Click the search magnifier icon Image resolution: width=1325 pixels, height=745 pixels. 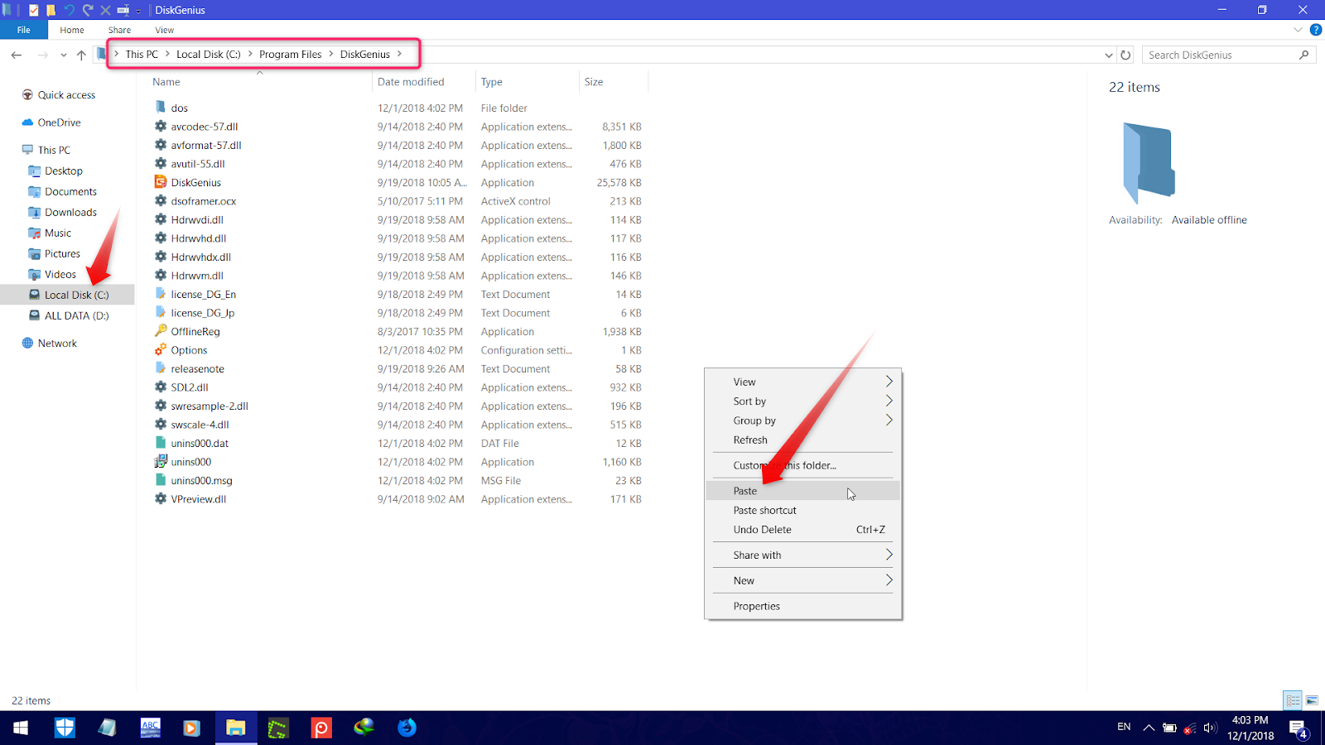[1303, 55]
